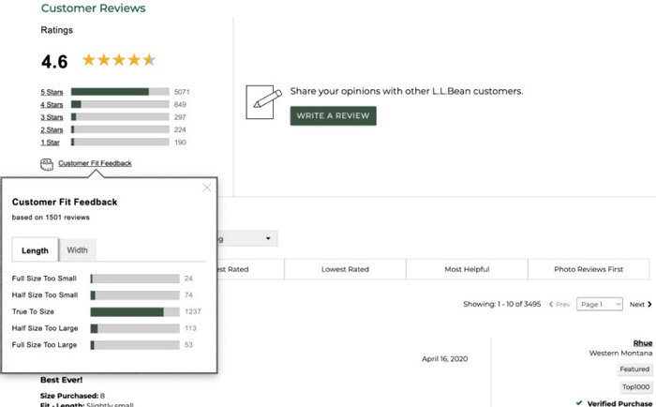The height and width of the screenshot is (407, 656).
Task: Click the April 16, 2020 date
Action: pyautogui.click(x=445, y=359)
